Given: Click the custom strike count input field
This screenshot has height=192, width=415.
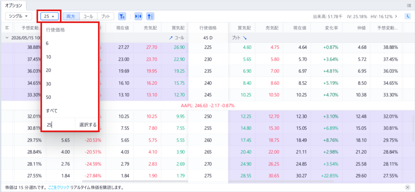Looking at the screenshot, I should pos(59,124).
